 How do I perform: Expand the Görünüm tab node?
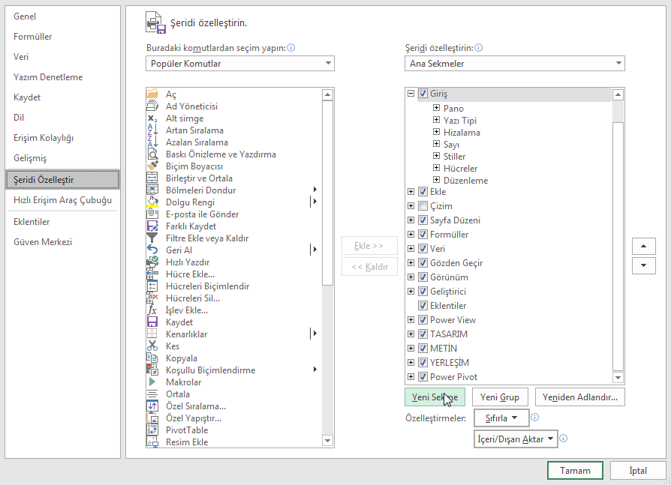click(x=411, y=277)
